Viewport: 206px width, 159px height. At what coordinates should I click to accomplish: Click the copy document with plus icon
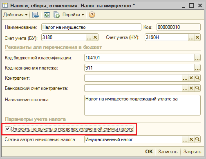[x=56, y=15]
